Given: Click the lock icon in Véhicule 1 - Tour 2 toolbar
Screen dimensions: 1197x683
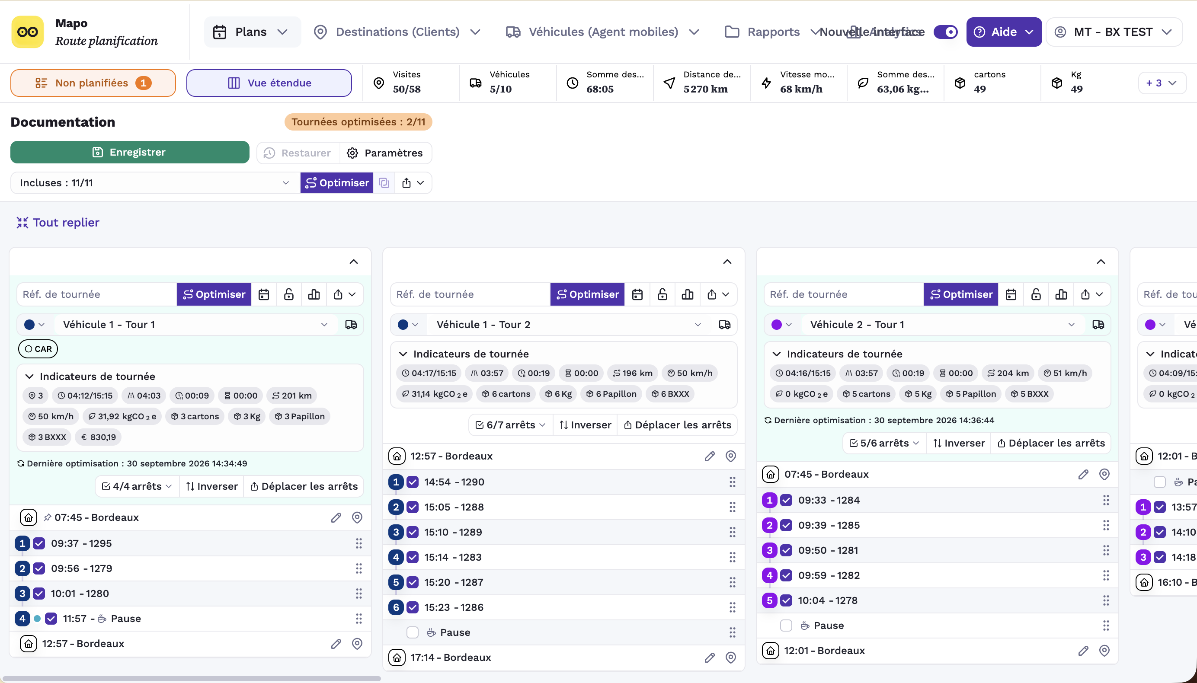Looking at the screenshot, I should click(662, 294).
